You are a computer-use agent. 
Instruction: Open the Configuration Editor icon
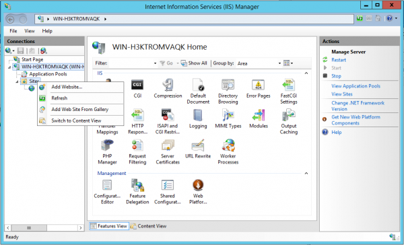107,192
